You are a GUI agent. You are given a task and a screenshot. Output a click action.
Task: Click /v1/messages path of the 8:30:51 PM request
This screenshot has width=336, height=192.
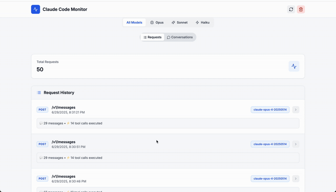click(x=63, y=142)
